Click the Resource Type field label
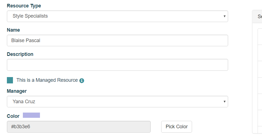The image size is (262, 139). coord(24,6)
